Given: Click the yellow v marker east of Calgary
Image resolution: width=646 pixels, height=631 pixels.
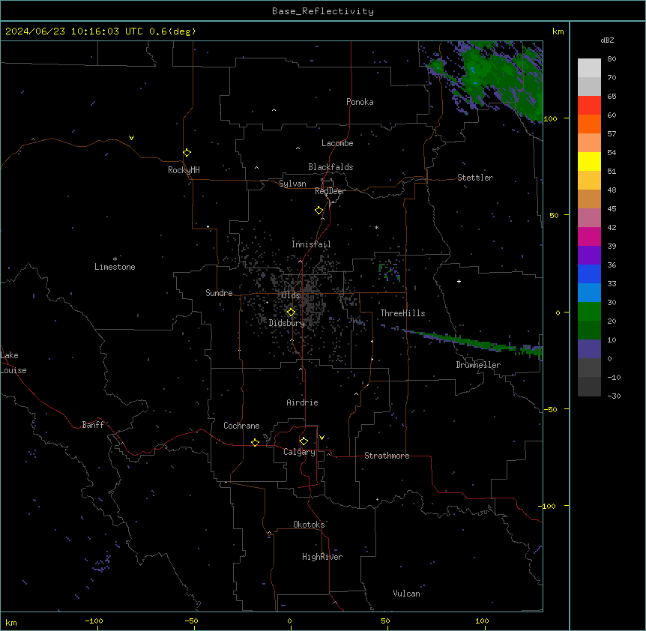Looking at the screenshot, I should (x=322, y=438).
